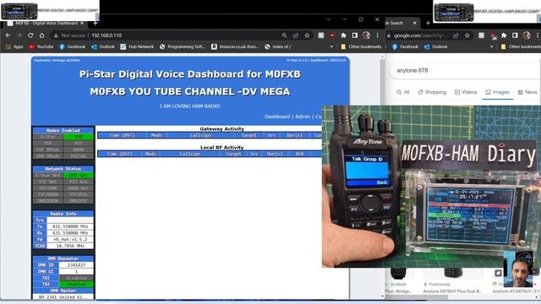The image size is (541, 304).
Task: Close the Google Search tab
Action: point(415,23)
